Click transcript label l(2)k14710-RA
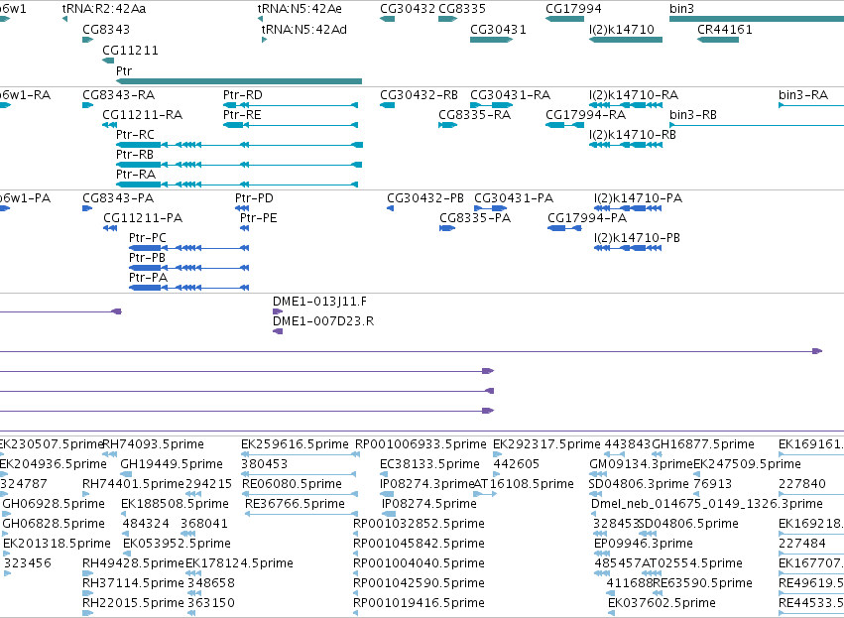The width and height of the screenshot is (844, 618). click(634, 95)
